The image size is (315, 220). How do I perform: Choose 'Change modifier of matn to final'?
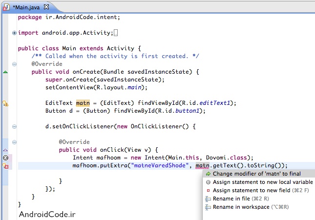(256, 174)
